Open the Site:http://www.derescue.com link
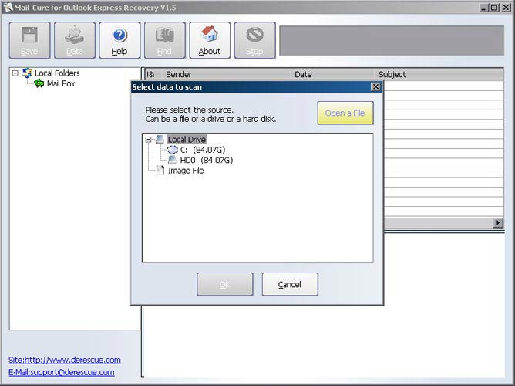The height and width of the screenshot is (386, 515). click(65, 360)
